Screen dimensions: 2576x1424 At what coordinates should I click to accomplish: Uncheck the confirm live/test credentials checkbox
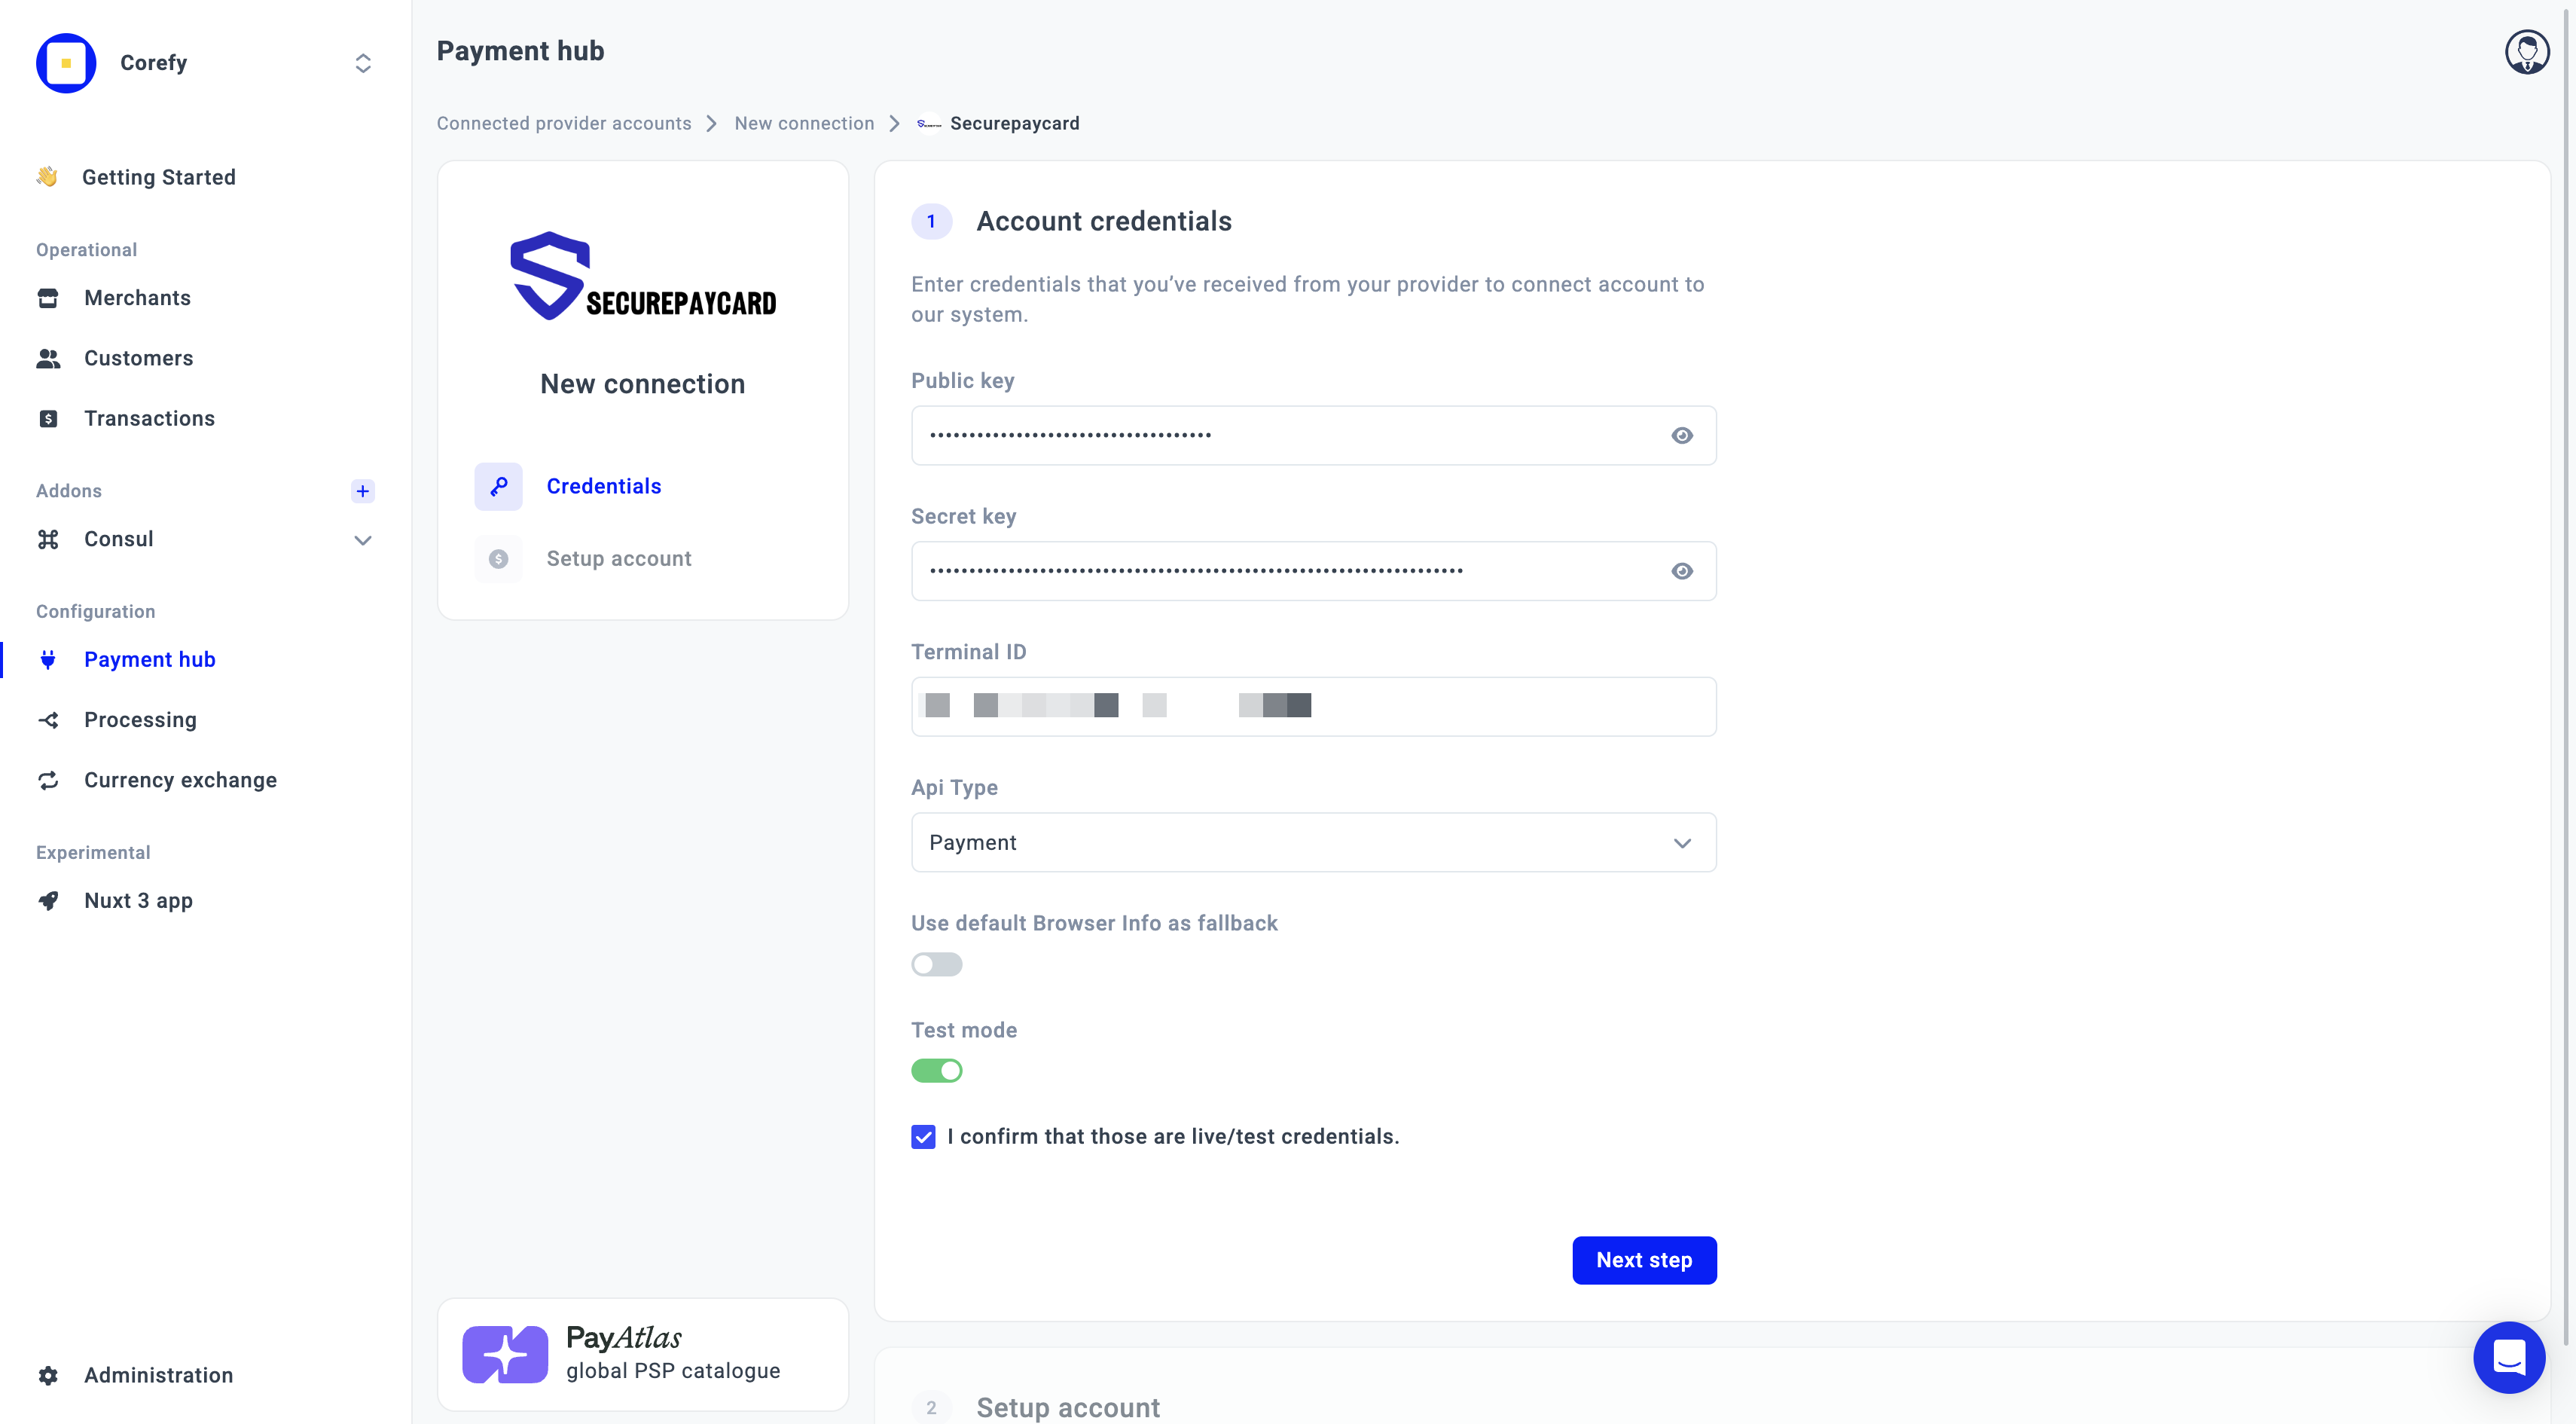coord(923,1137)
